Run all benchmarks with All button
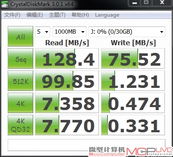Image resolution: width=173 pixels, height=157 pixels. point(20,36)
